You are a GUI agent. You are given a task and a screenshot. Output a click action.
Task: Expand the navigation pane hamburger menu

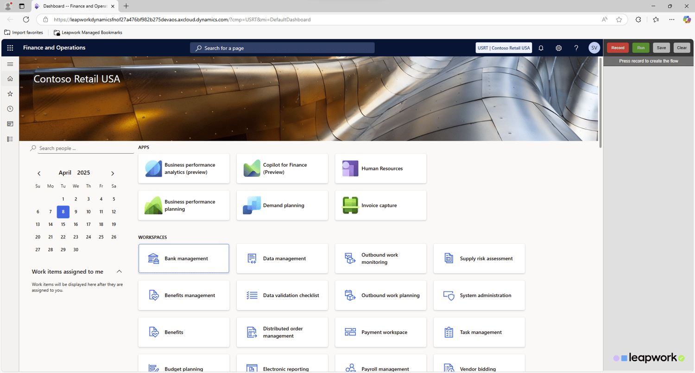[x=10, y=64]
